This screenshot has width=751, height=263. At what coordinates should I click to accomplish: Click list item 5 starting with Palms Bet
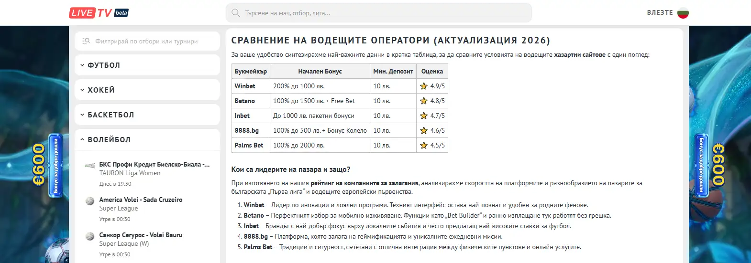413,247
